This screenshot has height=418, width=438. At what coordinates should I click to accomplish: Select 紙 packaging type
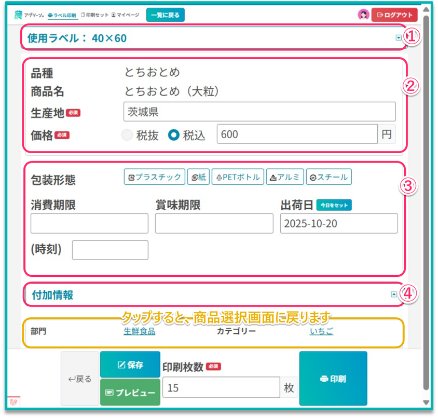coord(198,177)
